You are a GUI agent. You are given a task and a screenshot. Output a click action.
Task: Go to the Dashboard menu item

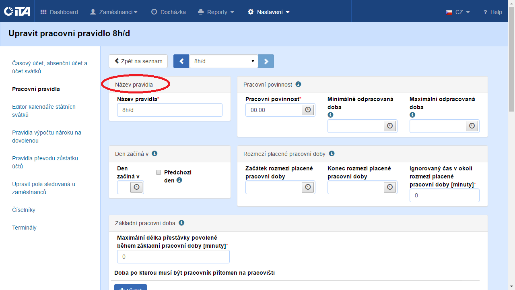(x=60, y=12)
